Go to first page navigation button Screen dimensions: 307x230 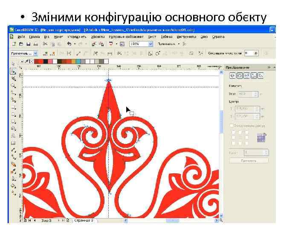tap(29, 221)
